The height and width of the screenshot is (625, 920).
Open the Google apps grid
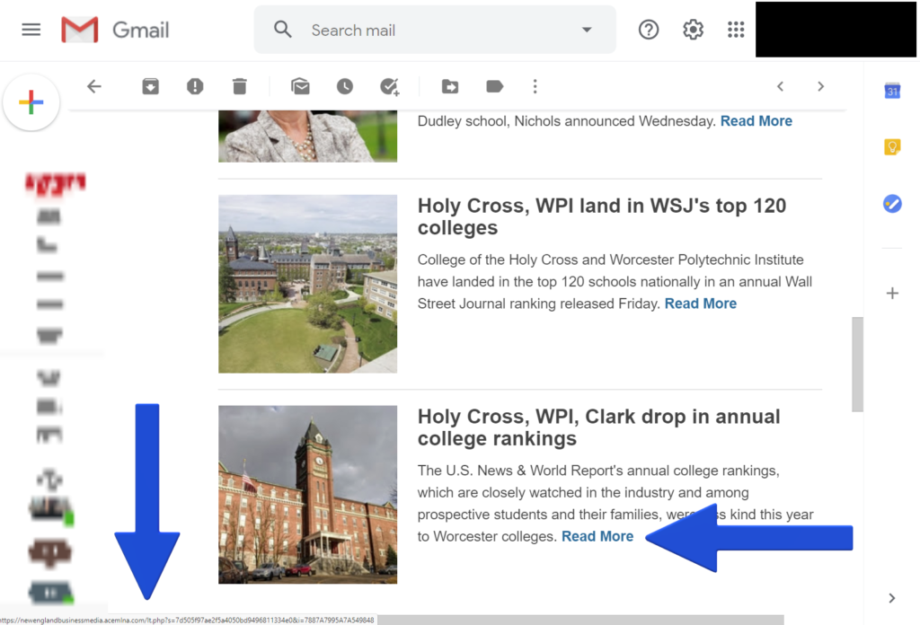click(736, 30)
